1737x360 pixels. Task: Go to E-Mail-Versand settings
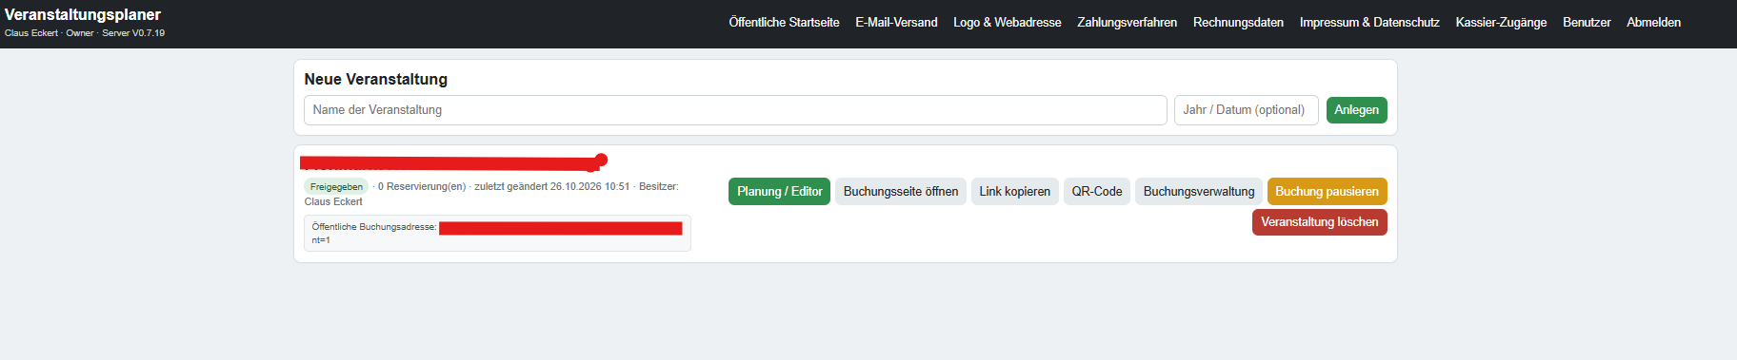(896, 22)
